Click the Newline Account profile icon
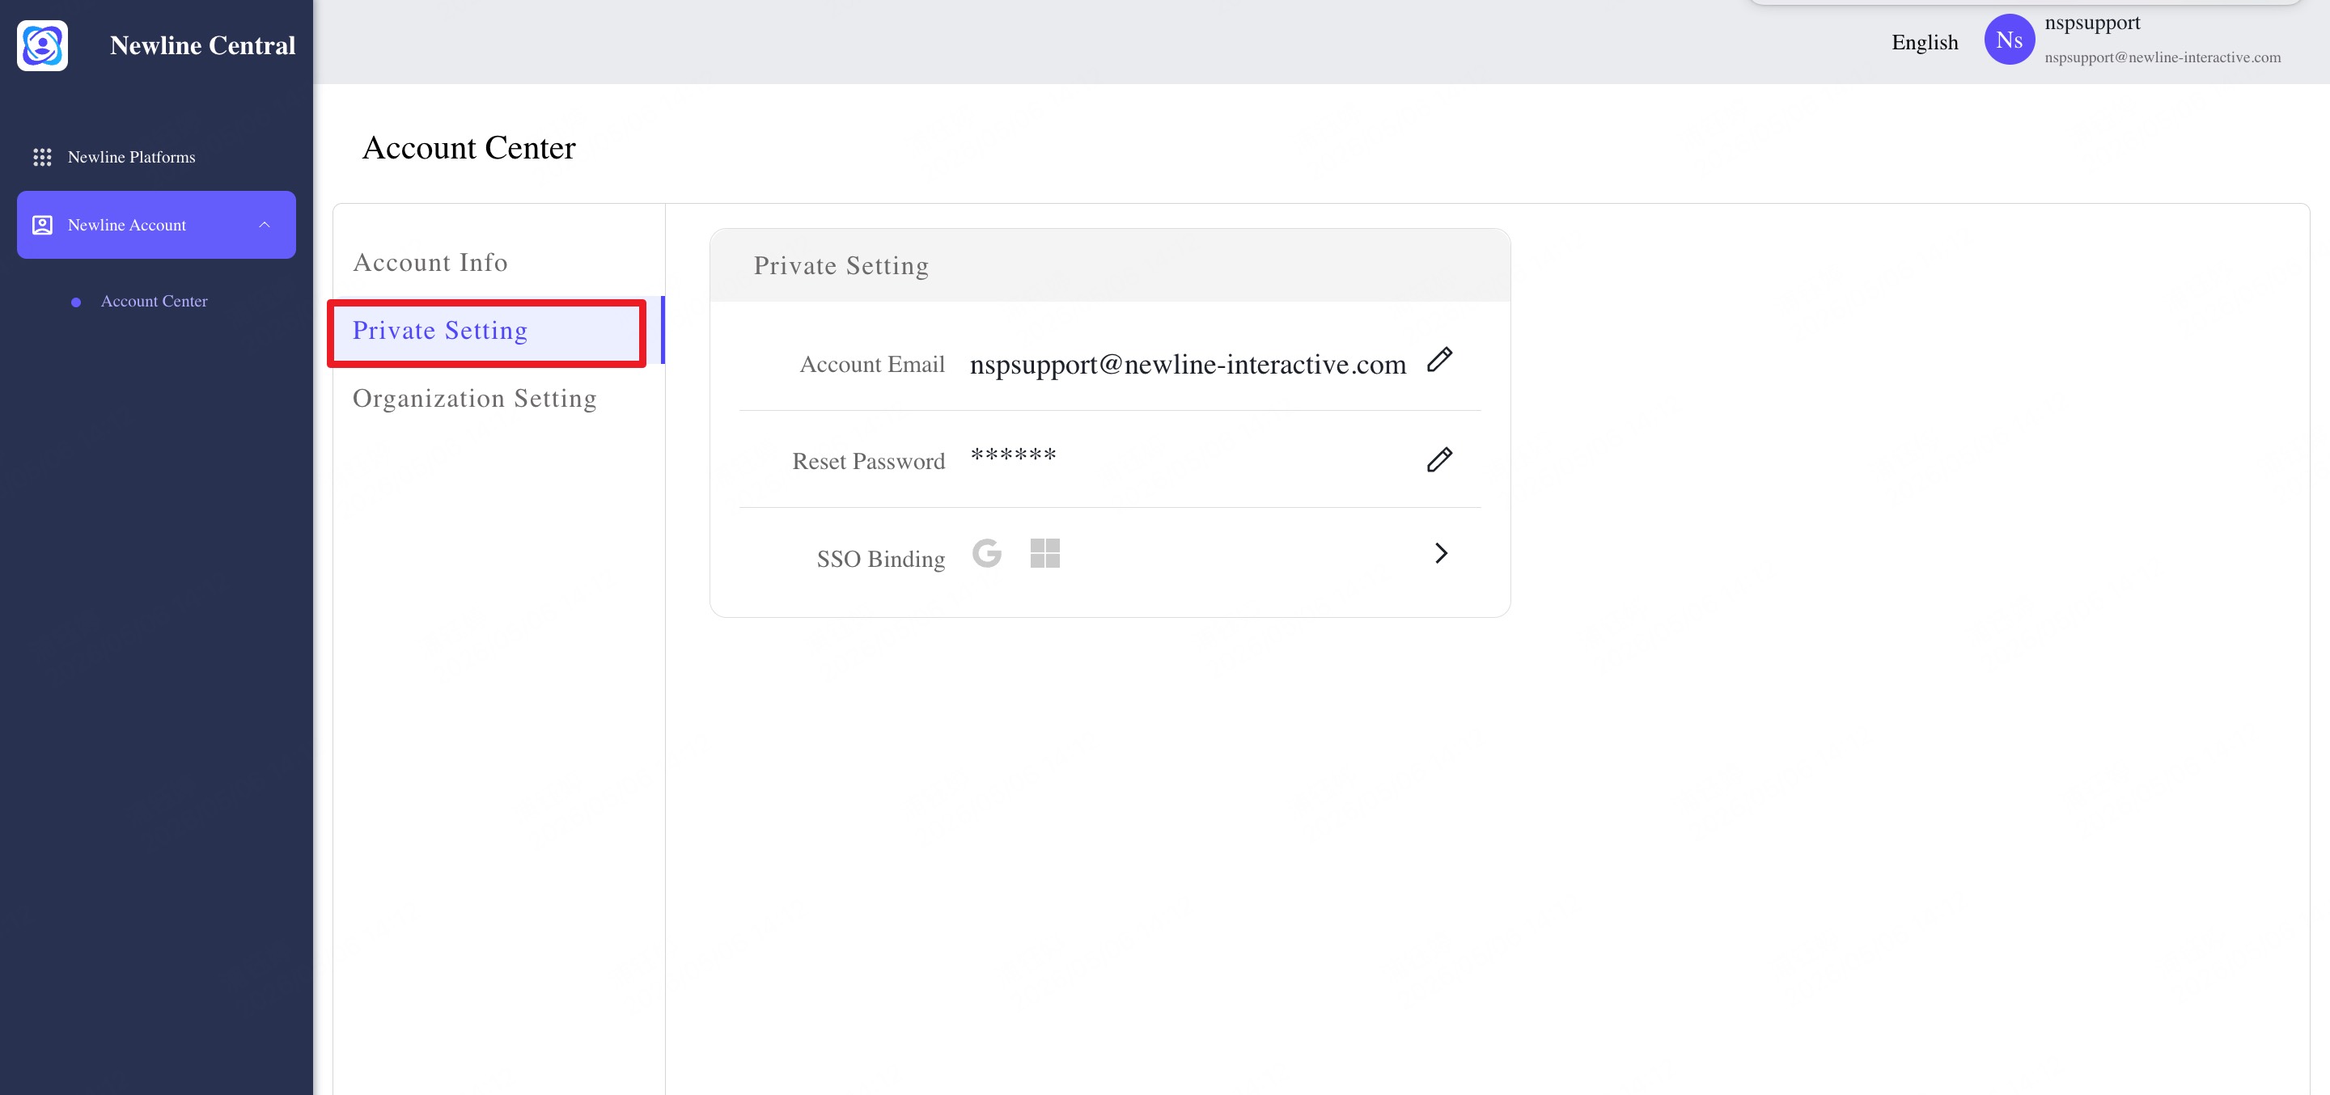This screenshot has height=1095, width=2330. pyautogui.click(x=43, y=225)
